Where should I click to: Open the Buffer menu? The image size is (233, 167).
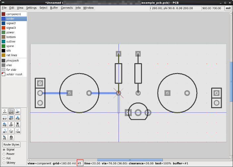tap(54, 8)
